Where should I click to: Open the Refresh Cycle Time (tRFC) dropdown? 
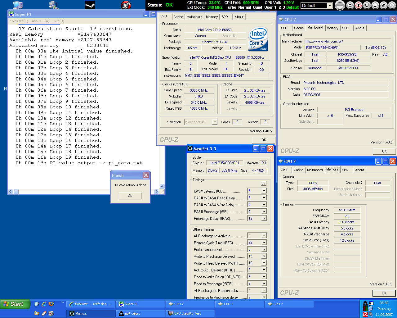pyautogui.click(x=264, y=243)
